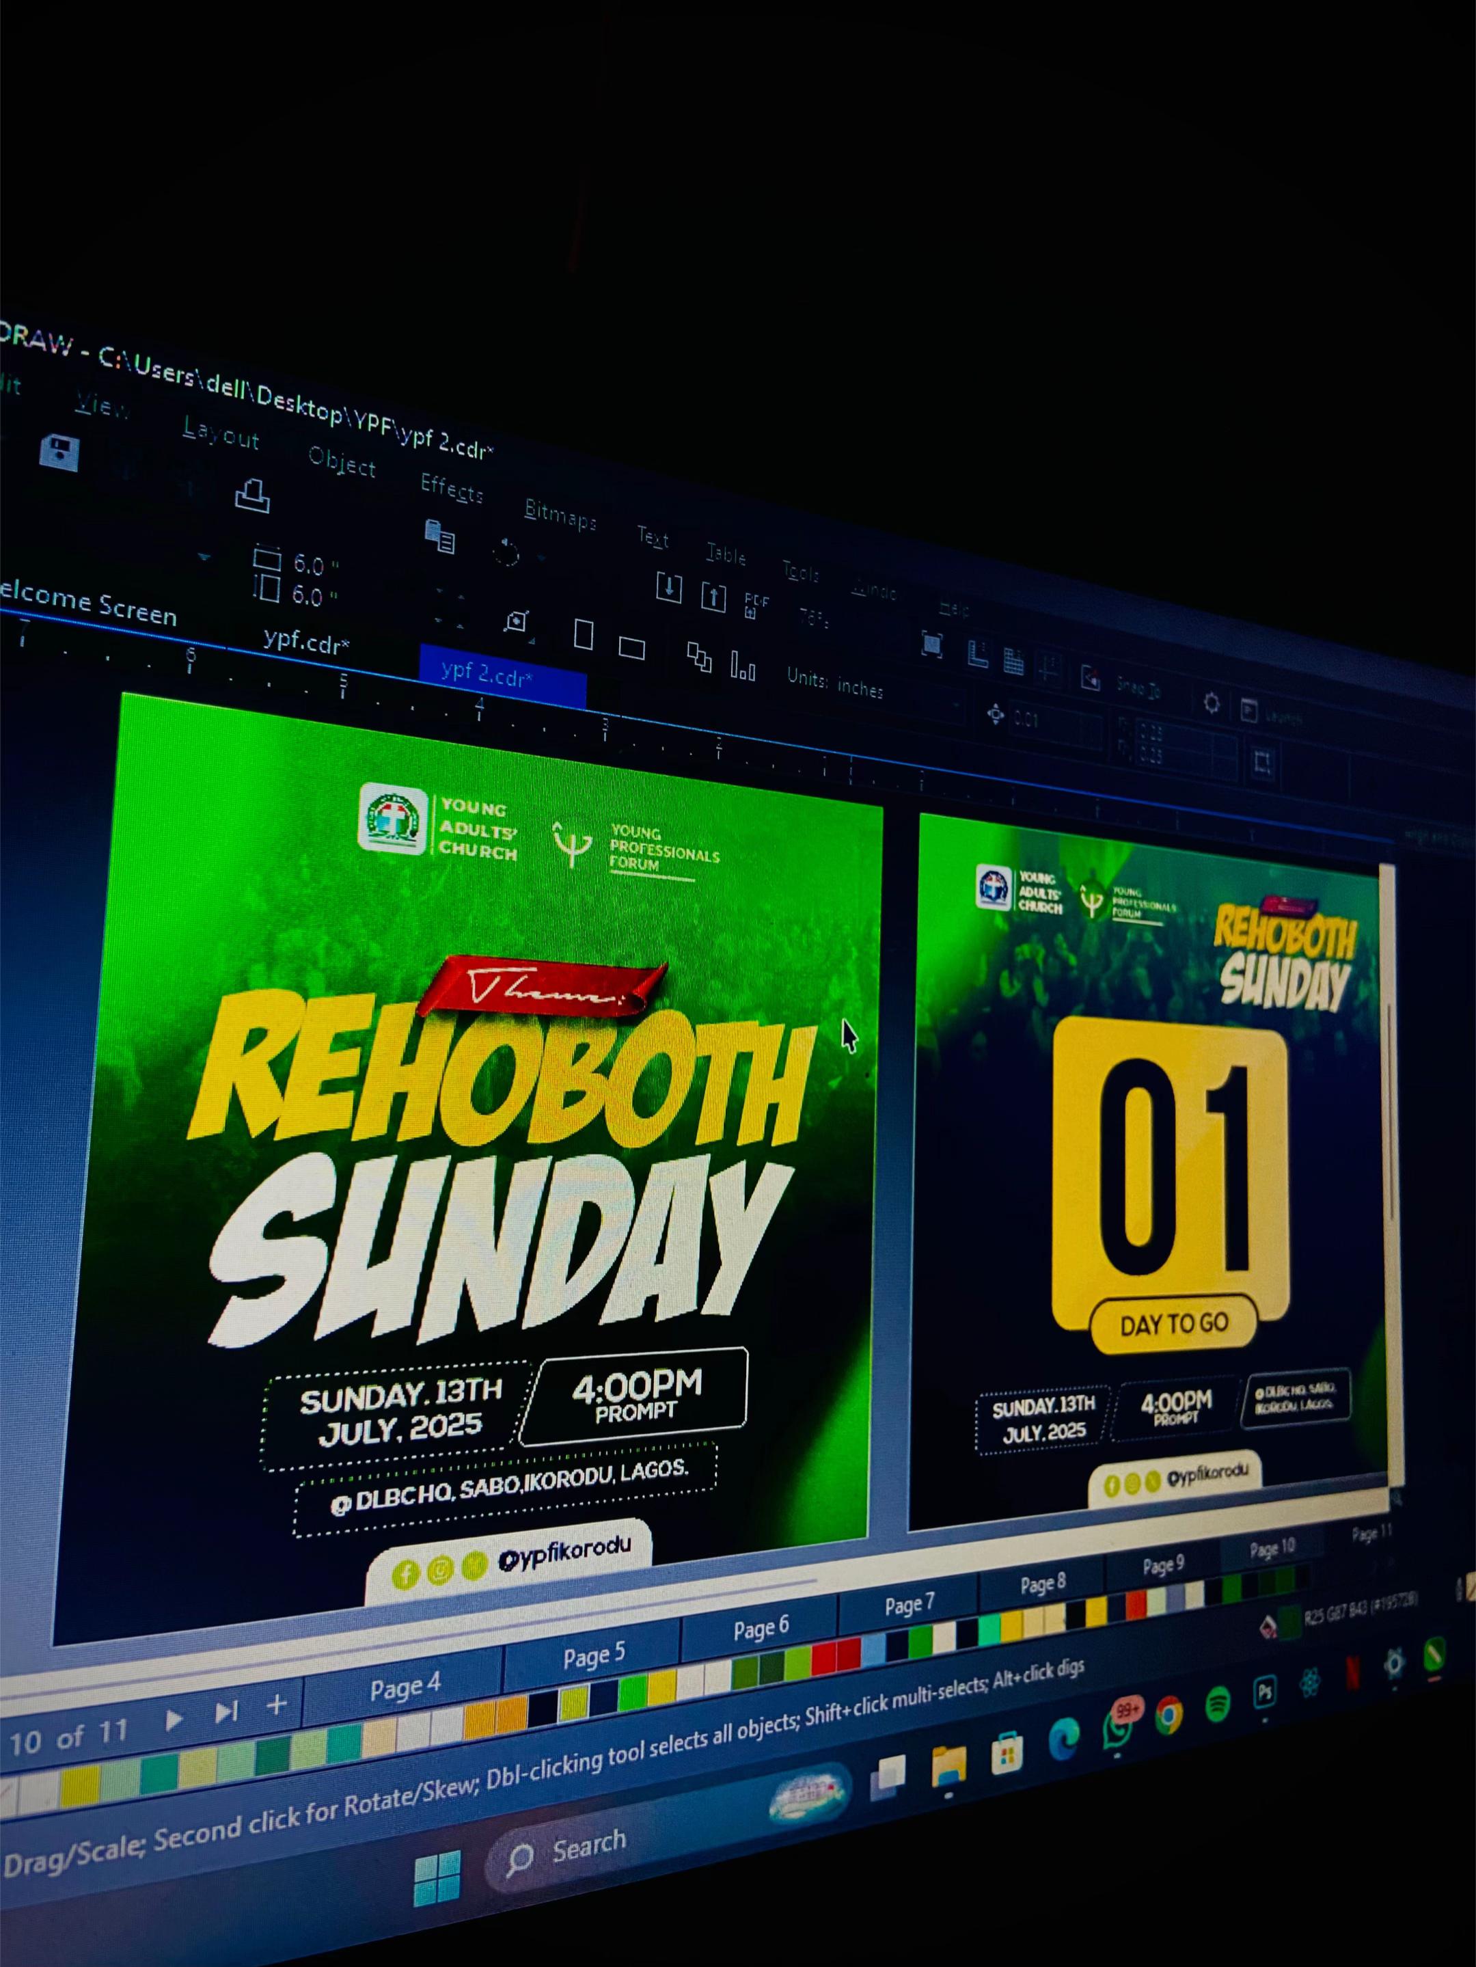
Task: Select the Landscape orientation icon
Action: 631,647
